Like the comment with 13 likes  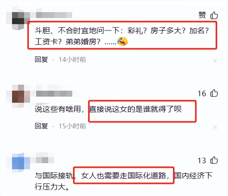214,160
